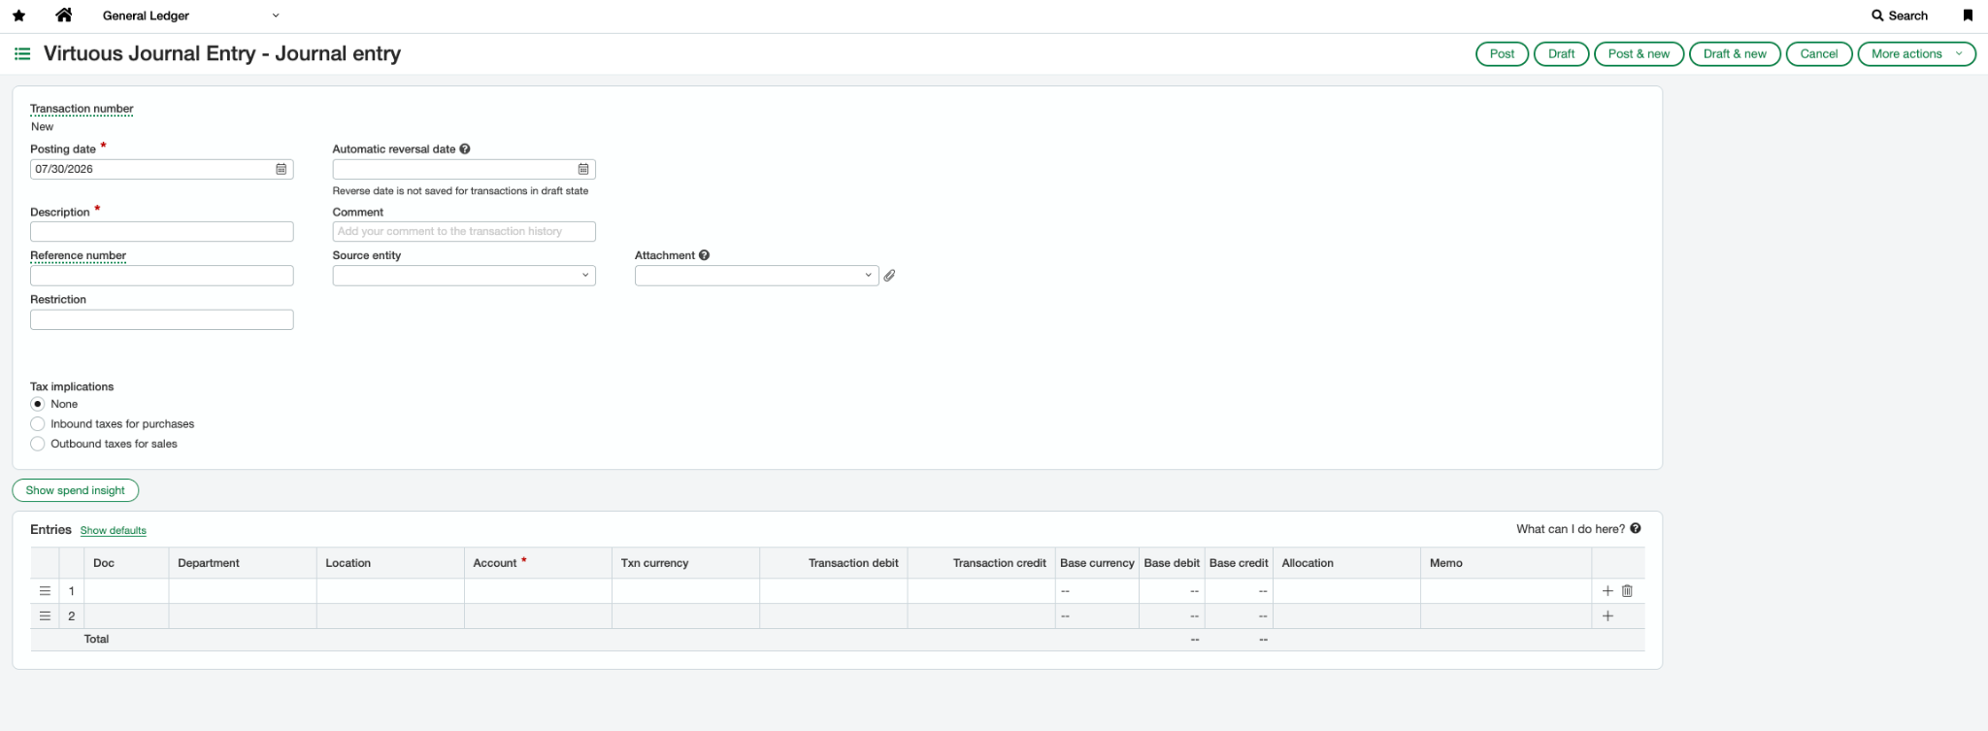Click help icon next to Attachment
The height and width of the screenshot is (731, 1988).
tap(705, 255)
